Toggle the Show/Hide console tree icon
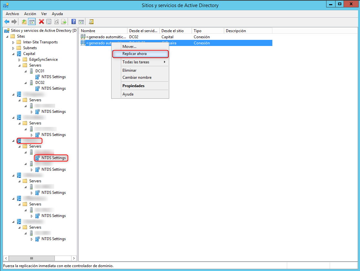 click(x=32, y=22)
